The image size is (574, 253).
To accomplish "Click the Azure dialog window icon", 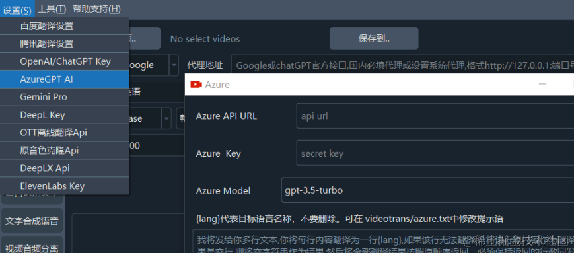I will tap(196, 85).
